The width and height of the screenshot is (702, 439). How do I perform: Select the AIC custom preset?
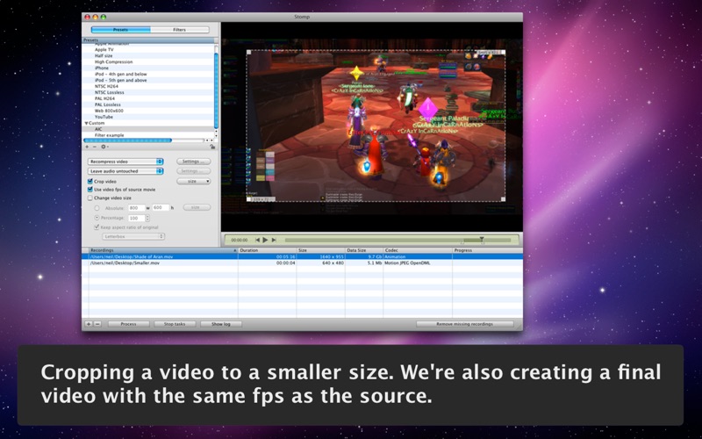coord(98,129)
